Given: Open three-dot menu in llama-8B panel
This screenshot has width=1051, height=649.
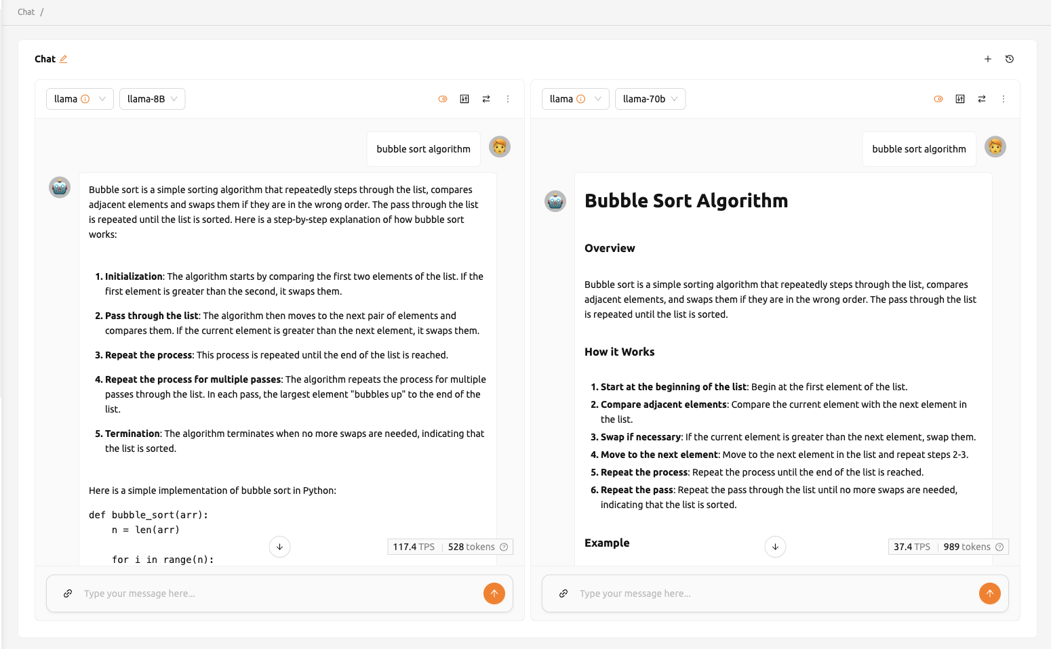Looking at the screenshot, I should (508, 99).
